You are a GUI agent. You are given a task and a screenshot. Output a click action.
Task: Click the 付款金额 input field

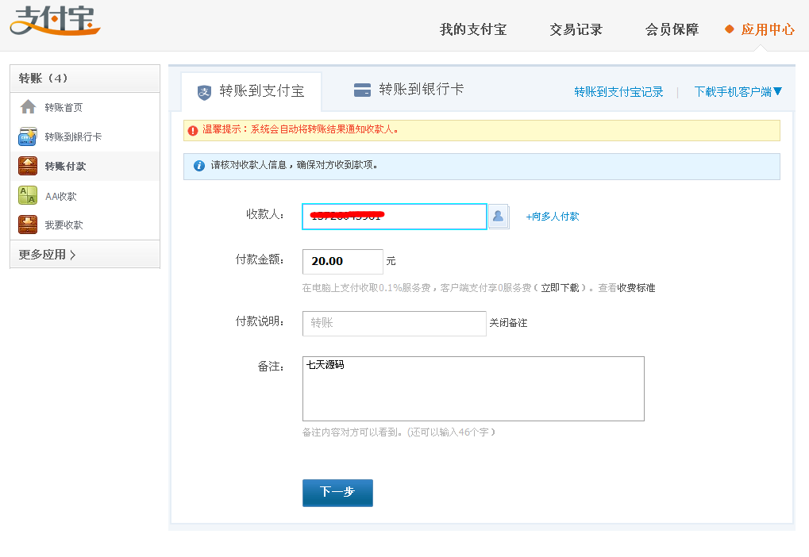point(342,261)
